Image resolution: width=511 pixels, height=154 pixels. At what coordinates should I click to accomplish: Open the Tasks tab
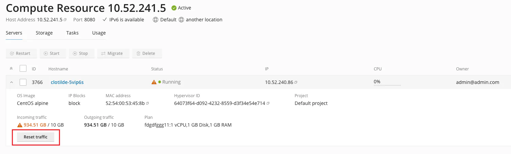73,33
